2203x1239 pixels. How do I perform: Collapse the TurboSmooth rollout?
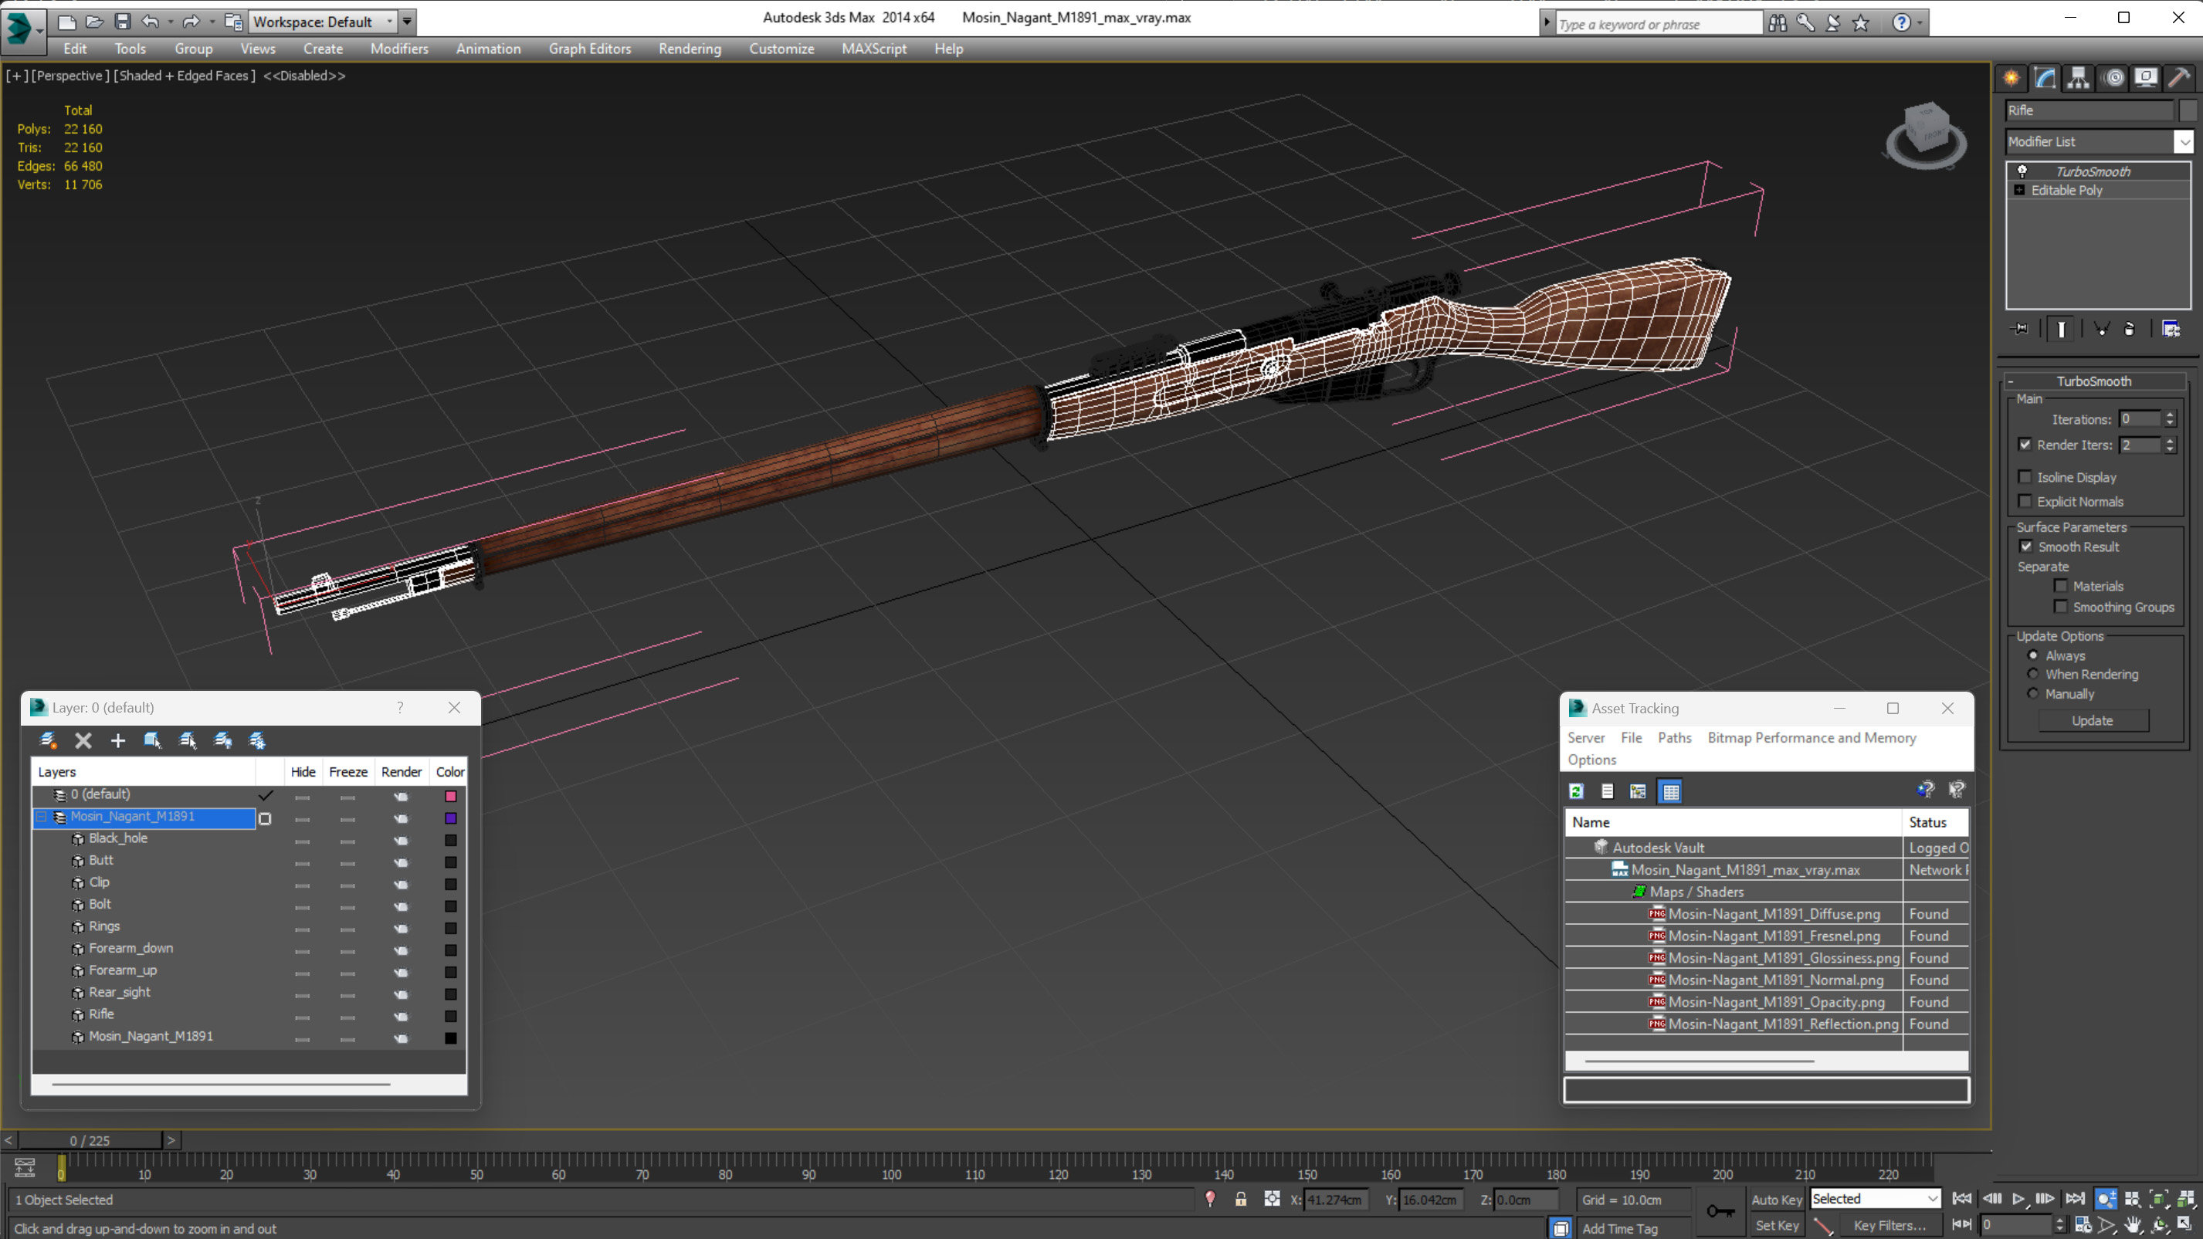click(2093, 381)
